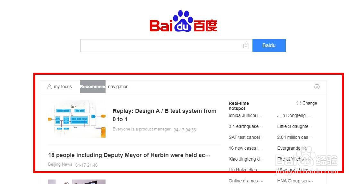This screenshot has width=358, height=184.
Task: Open the Evergrande hotspot
Action: pyautogui.click(x=294, y=148)
